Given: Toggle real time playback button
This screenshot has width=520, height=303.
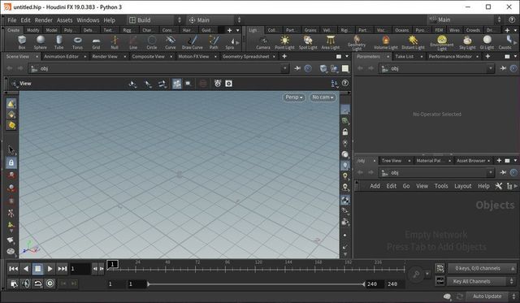Looking at the screenshot, I should tap(50, 284).
